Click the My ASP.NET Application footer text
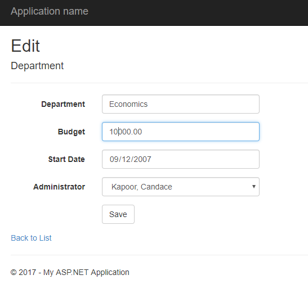The image size is (308, 284). coord(86,272)
